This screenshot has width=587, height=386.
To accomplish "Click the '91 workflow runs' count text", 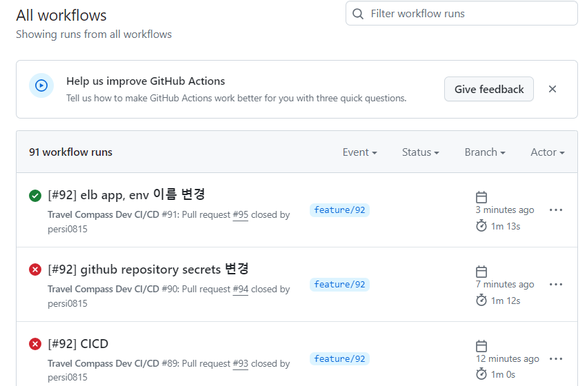I will pyautogui.click(x=71, y=152).
